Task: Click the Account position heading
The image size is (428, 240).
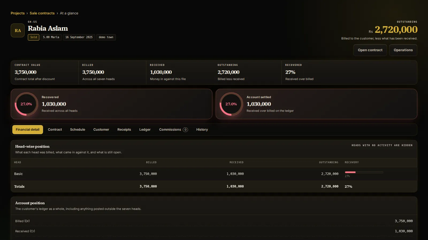Action: 30,203
